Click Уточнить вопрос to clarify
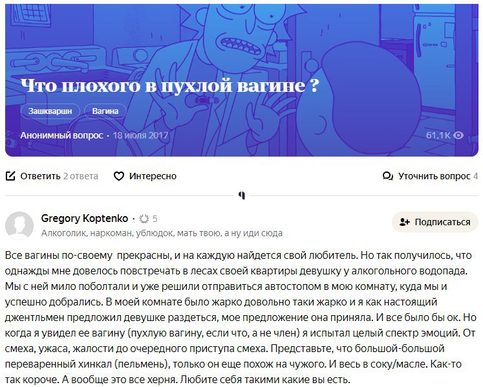Viewport: 483px width, 387px height. [x=435, y=176]
